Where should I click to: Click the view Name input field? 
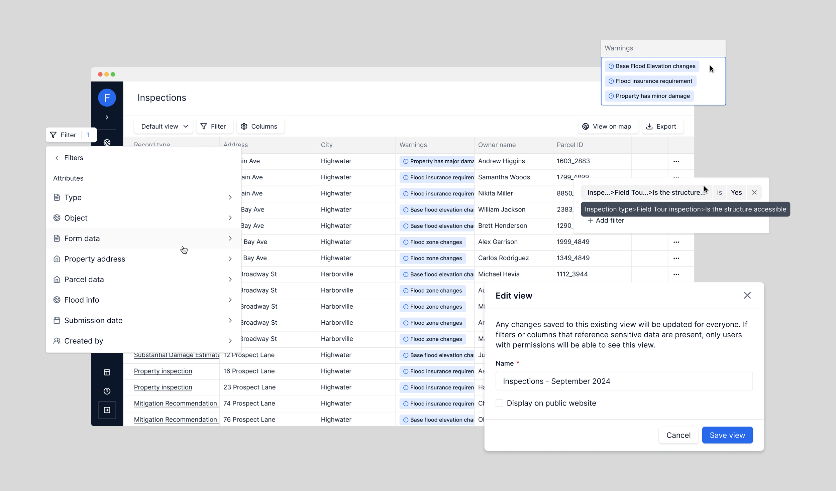pos(624,381)
